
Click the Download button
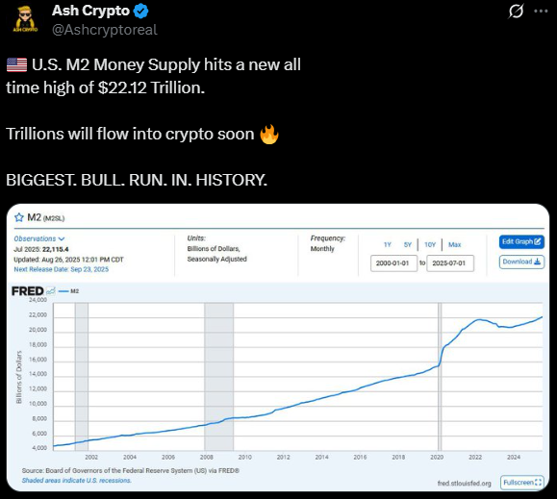point(521,262)
